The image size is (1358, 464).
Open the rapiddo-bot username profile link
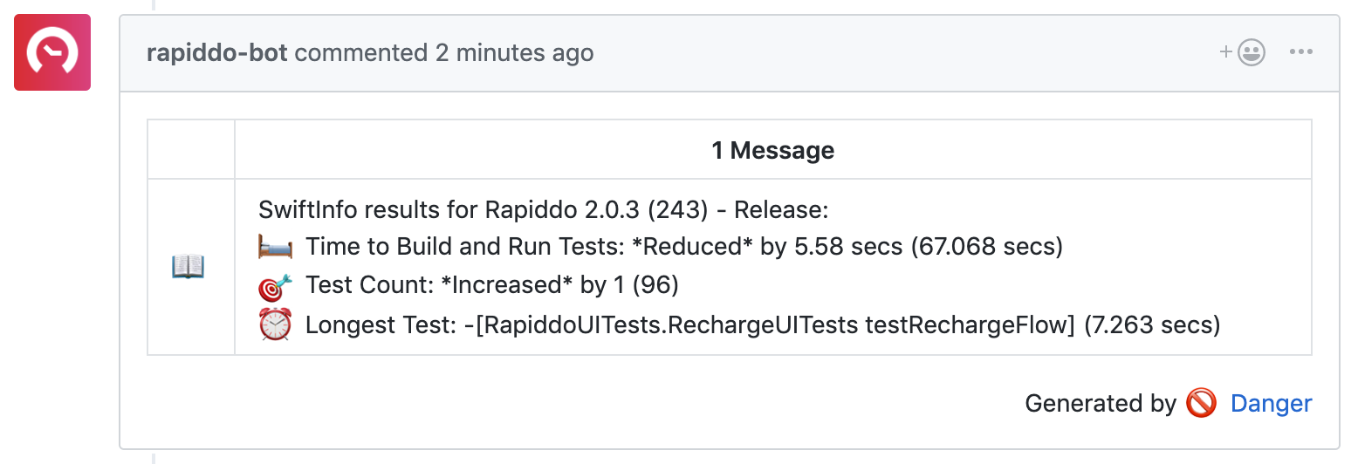coord(217,52)
